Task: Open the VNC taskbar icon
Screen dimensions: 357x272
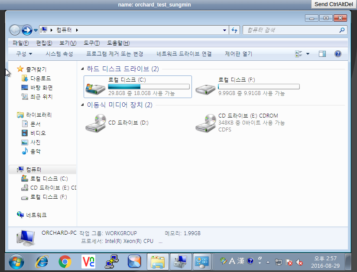Action: (x=88, y=262)
